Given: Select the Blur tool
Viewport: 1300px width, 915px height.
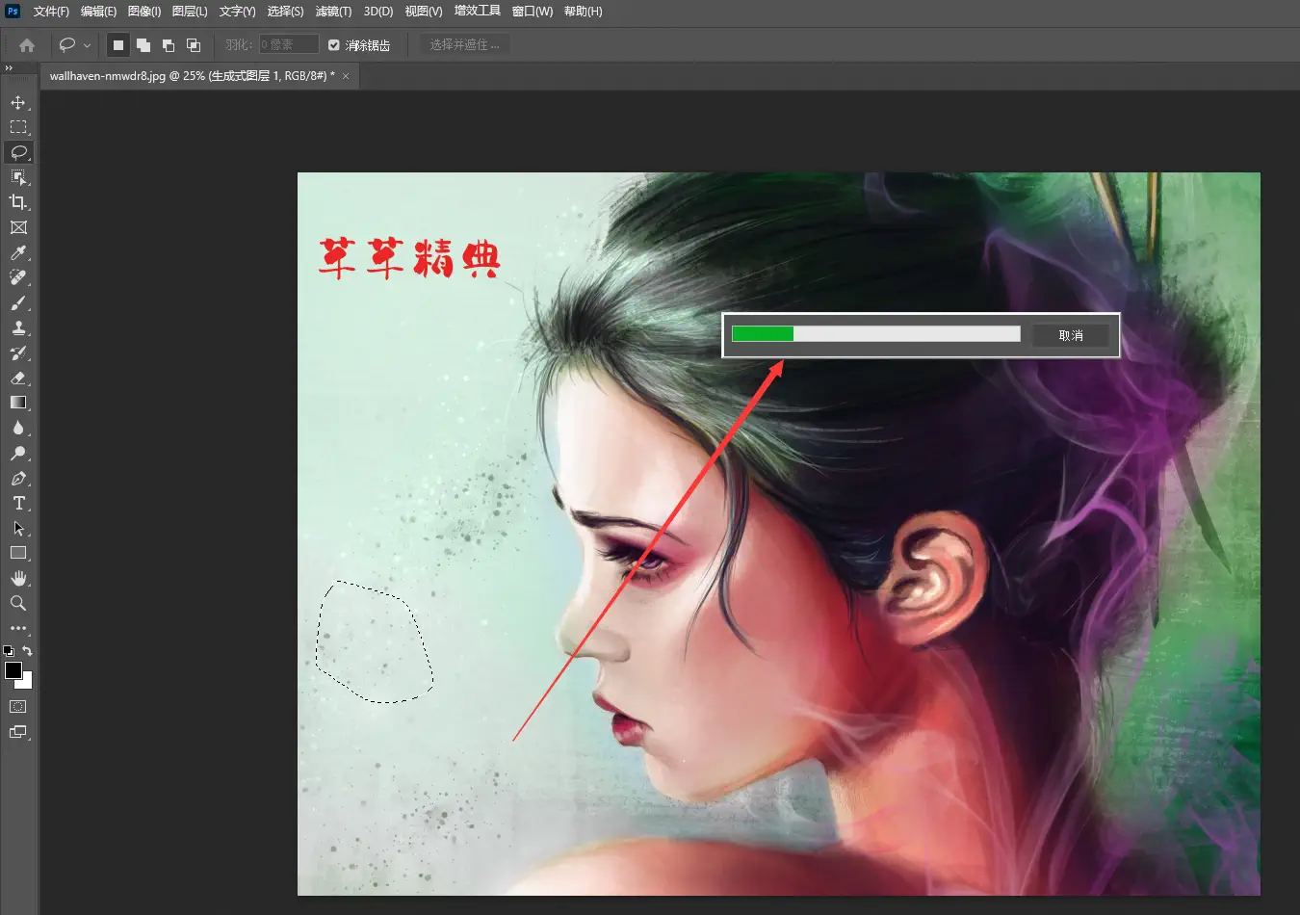Looking at the screenshot, I should point(18,428).
